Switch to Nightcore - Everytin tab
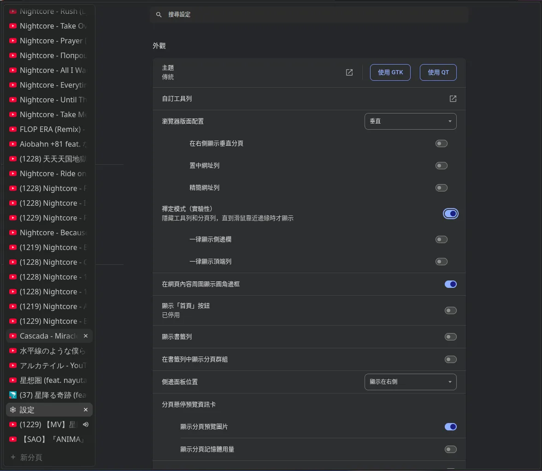Image resolution: width=542 pixels, height=471 pixels. [49, 85]
